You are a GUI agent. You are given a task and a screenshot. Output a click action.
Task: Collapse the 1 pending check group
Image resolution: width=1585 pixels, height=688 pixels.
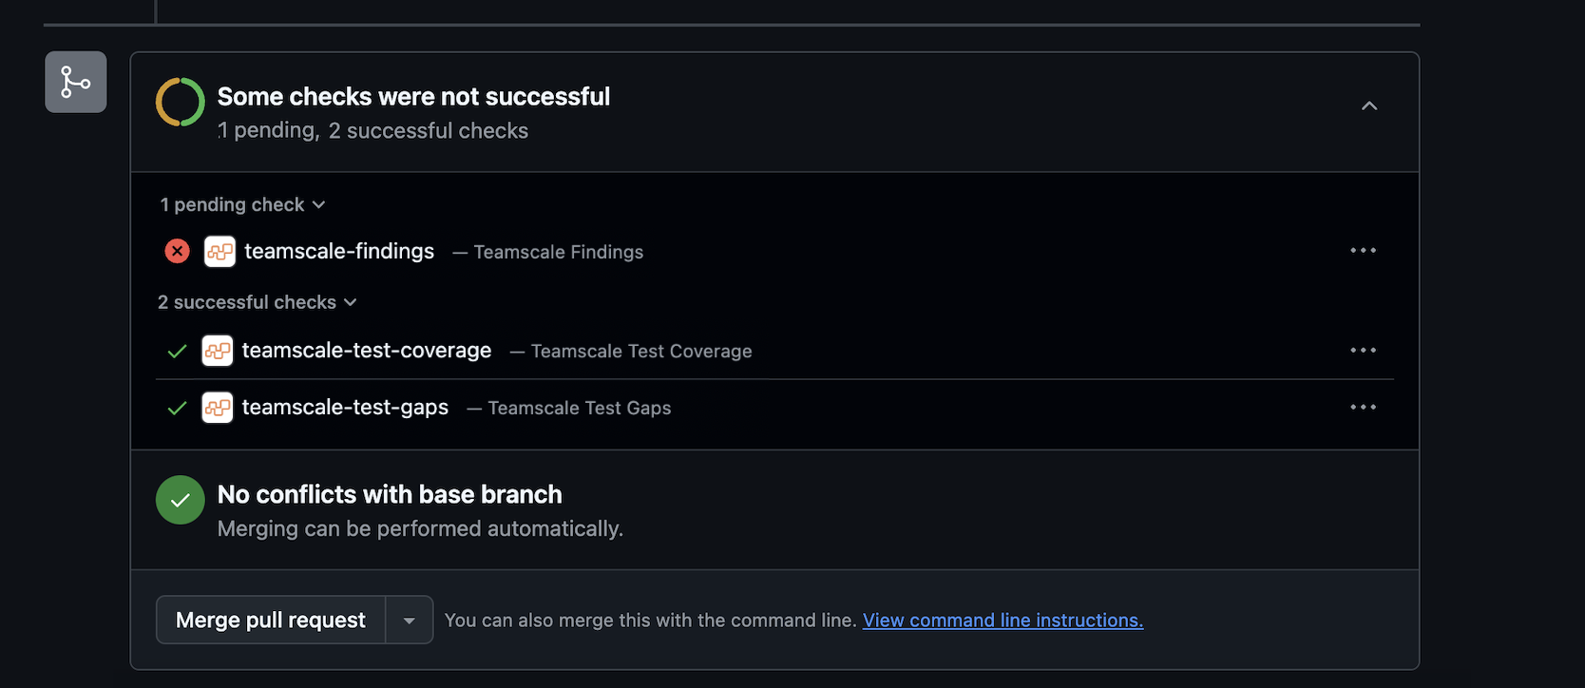click(242, 204)
